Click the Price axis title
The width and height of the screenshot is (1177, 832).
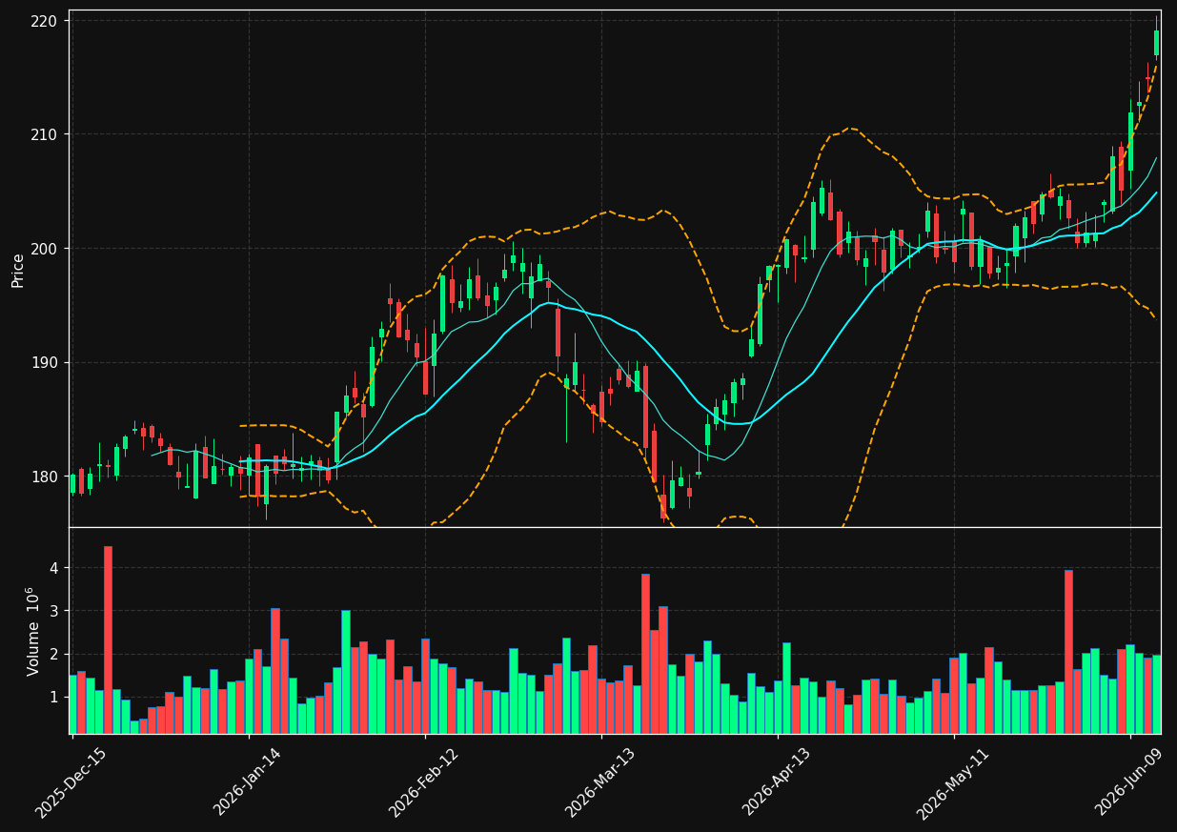coord(18,270)
